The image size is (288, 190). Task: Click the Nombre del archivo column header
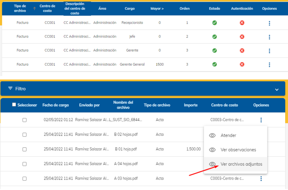click(x=123, y=105)
